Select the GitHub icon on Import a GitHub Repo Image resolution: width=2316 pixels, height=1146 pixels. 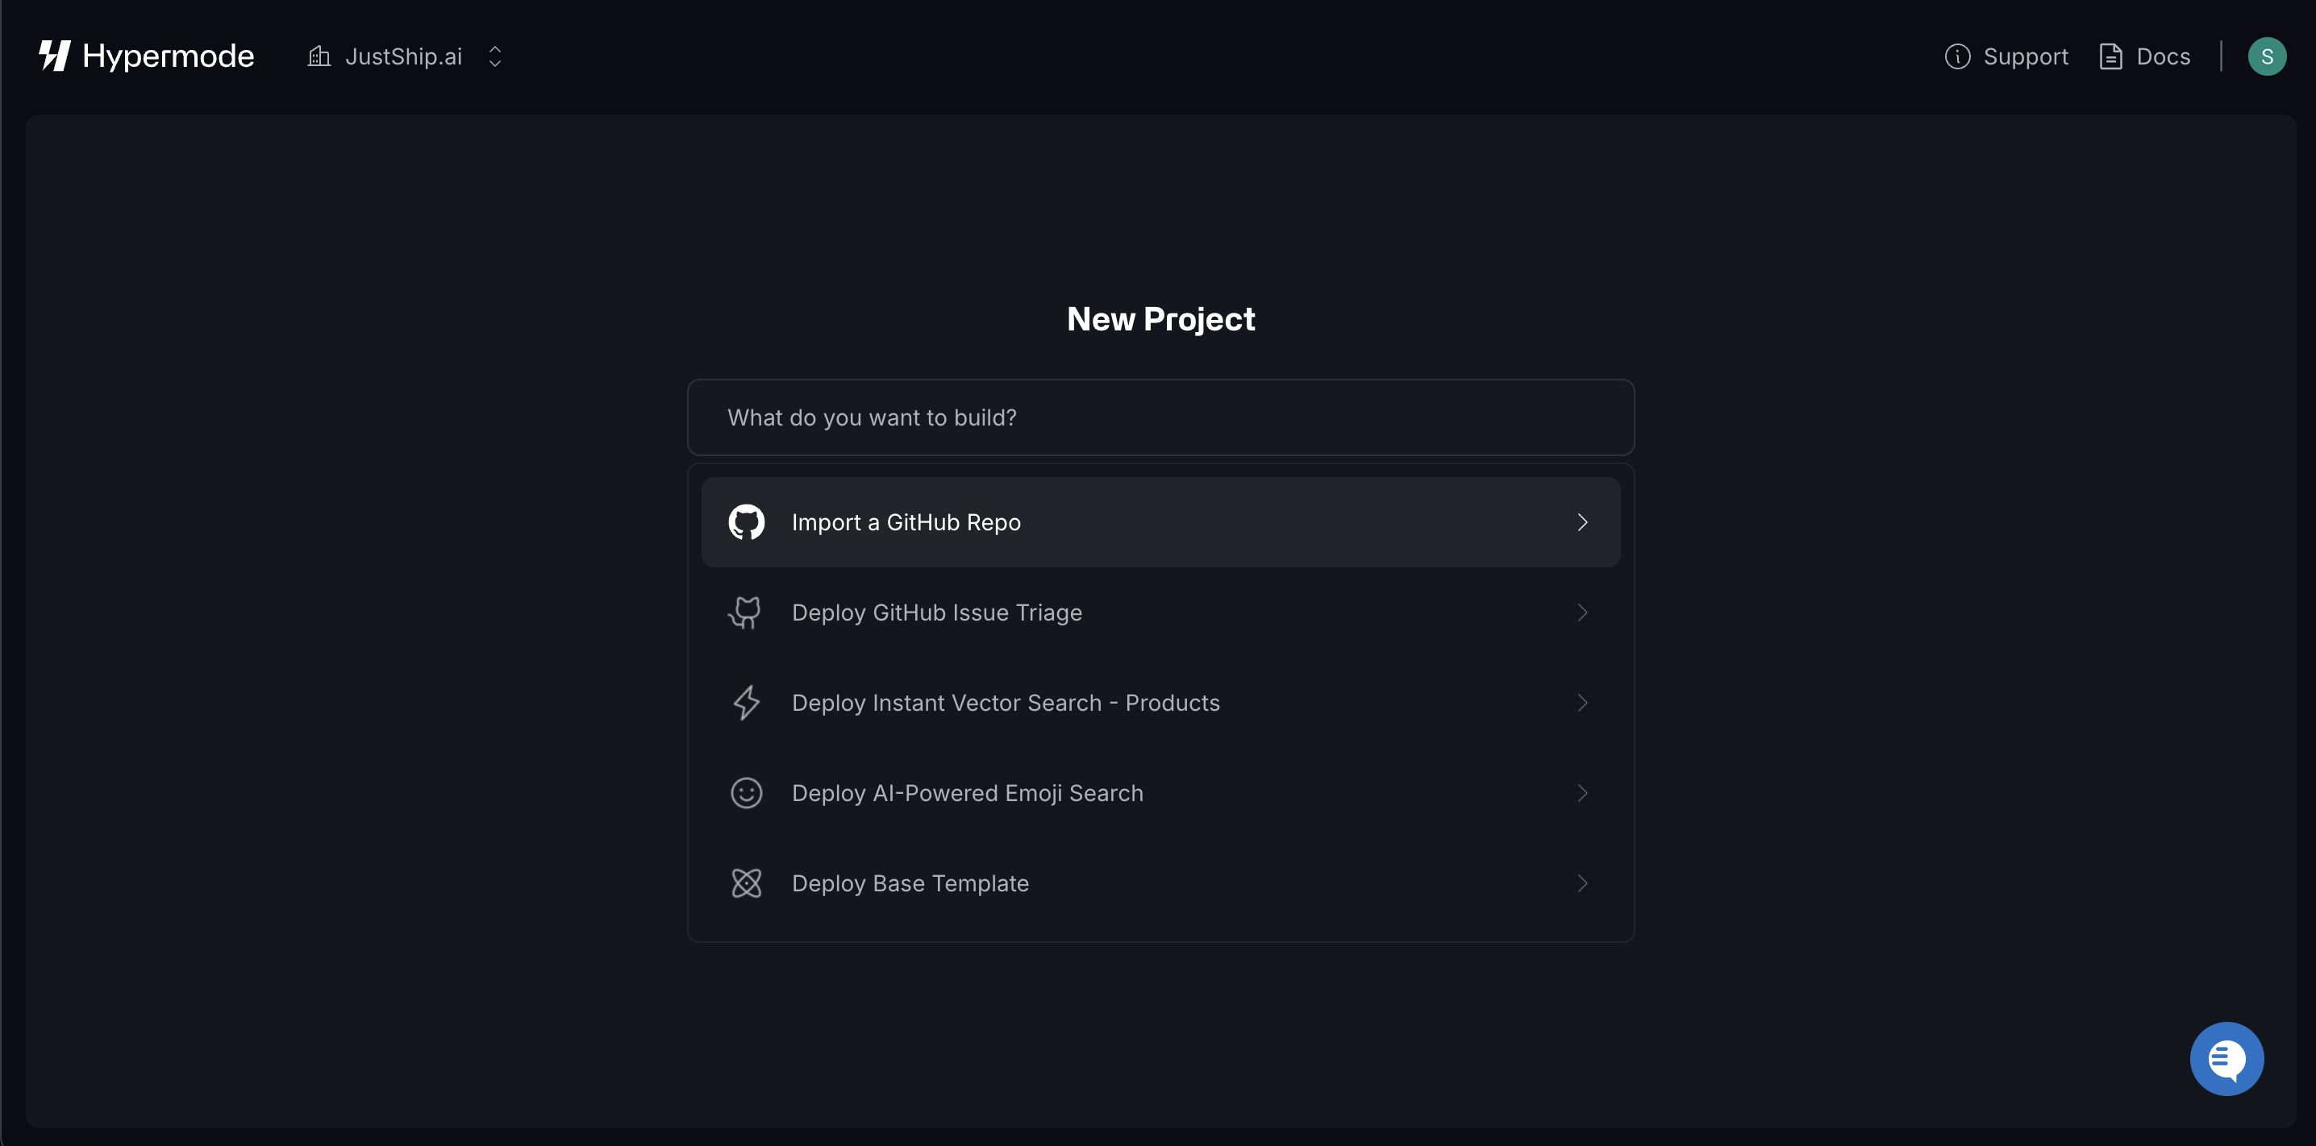745,521
